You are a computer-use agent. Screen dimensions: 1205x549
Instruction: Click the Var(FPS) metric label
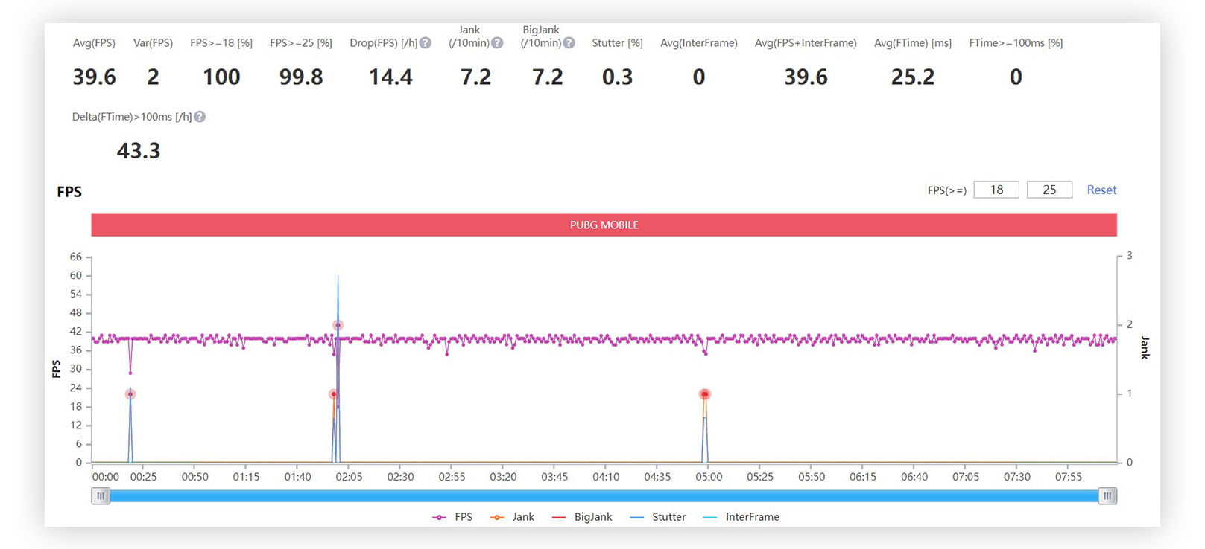(153, 43)
